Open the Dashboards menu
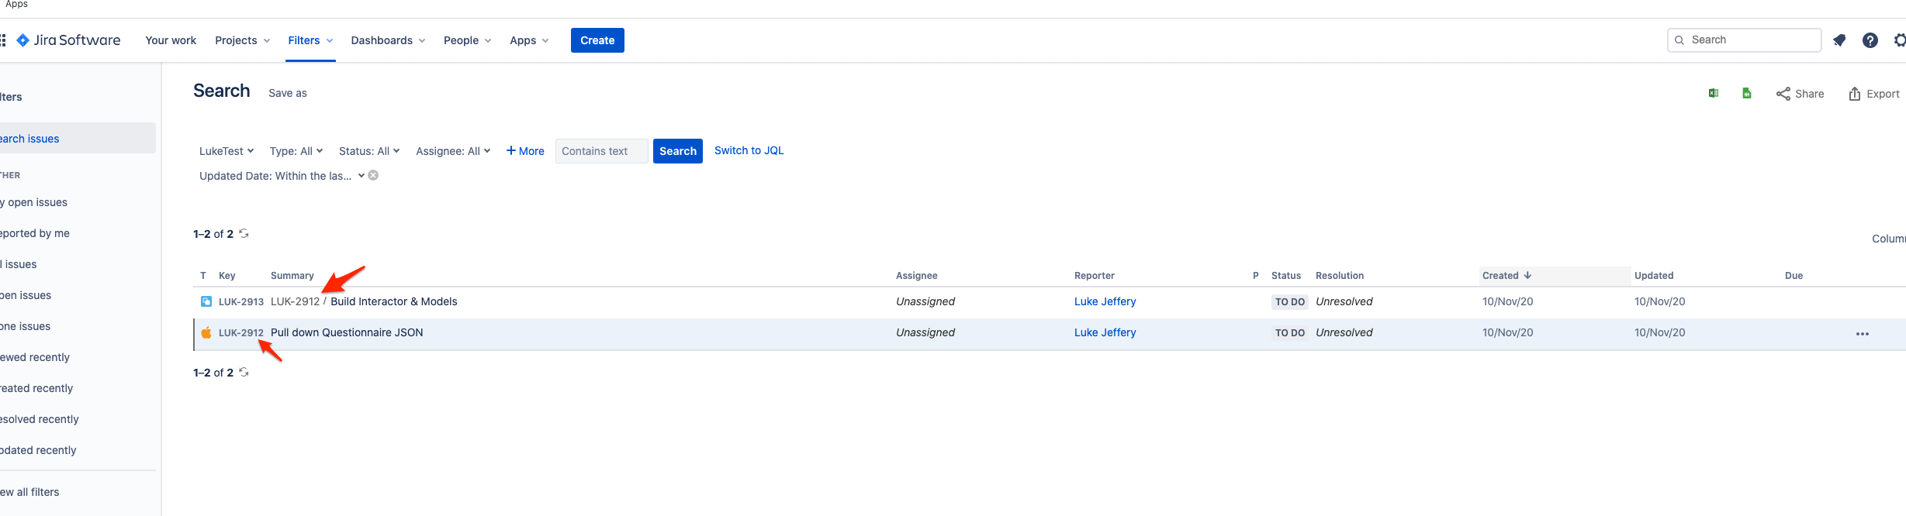The height and width of the screenshot is (516, 1906). pos(388,40)
